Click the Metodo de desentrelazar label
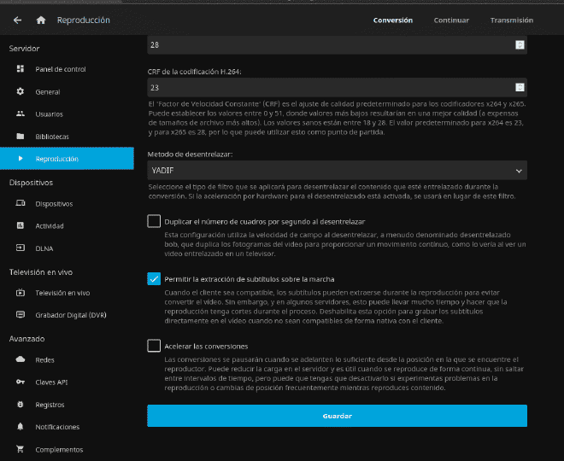This screenshot has height=461, width=564. click(x=190, y=155)
